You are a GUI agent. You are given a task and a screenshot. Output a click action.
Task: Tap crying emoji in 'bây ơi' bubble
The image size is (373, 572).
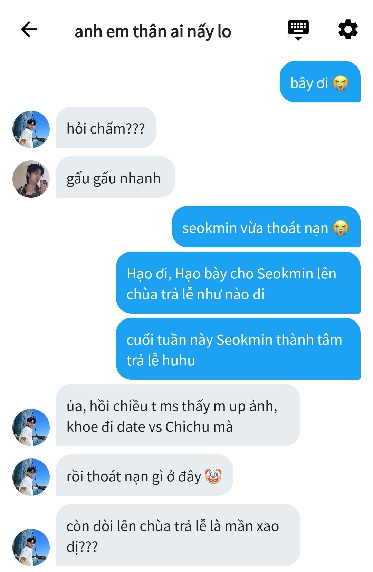pyautogui.click(x=341, y=83)
